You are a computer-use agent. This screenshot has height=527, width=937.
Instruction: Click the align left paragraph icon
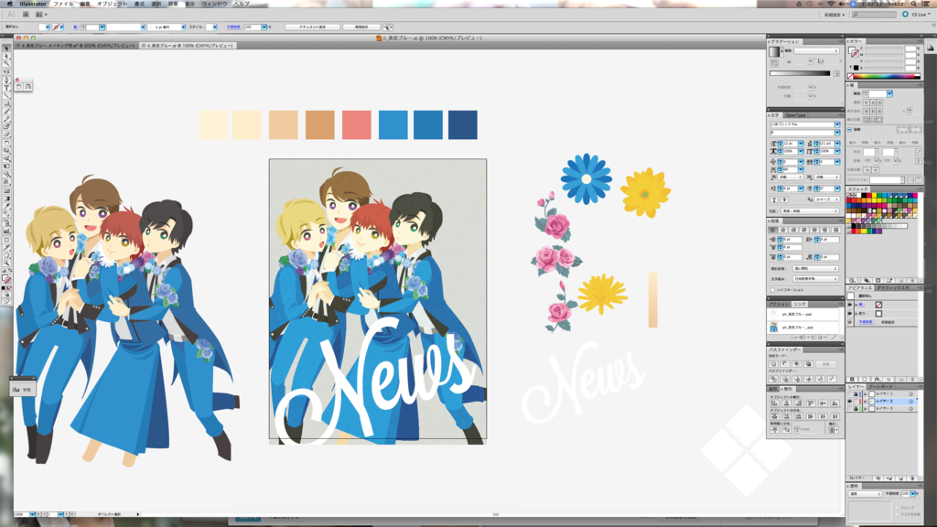[x=772, y=230]
